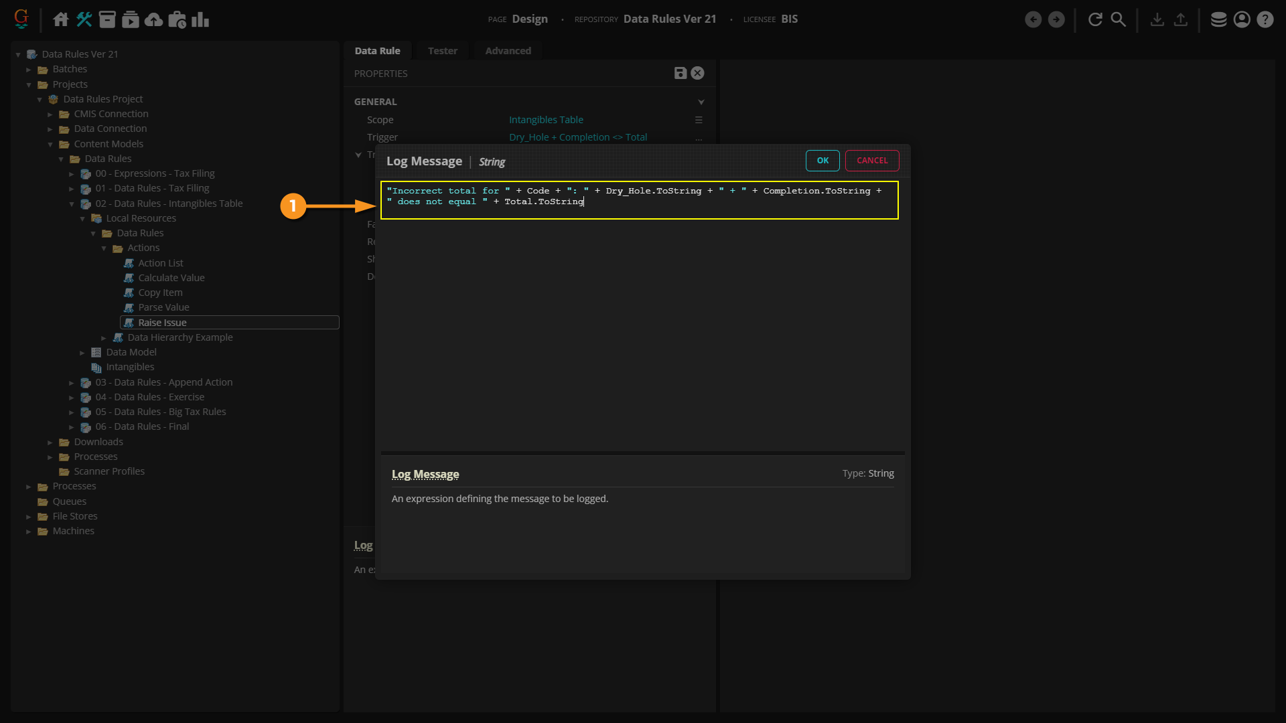Collapse the Content Models folder arrow
Viewport: 1286px width, 723px height.
50,144
